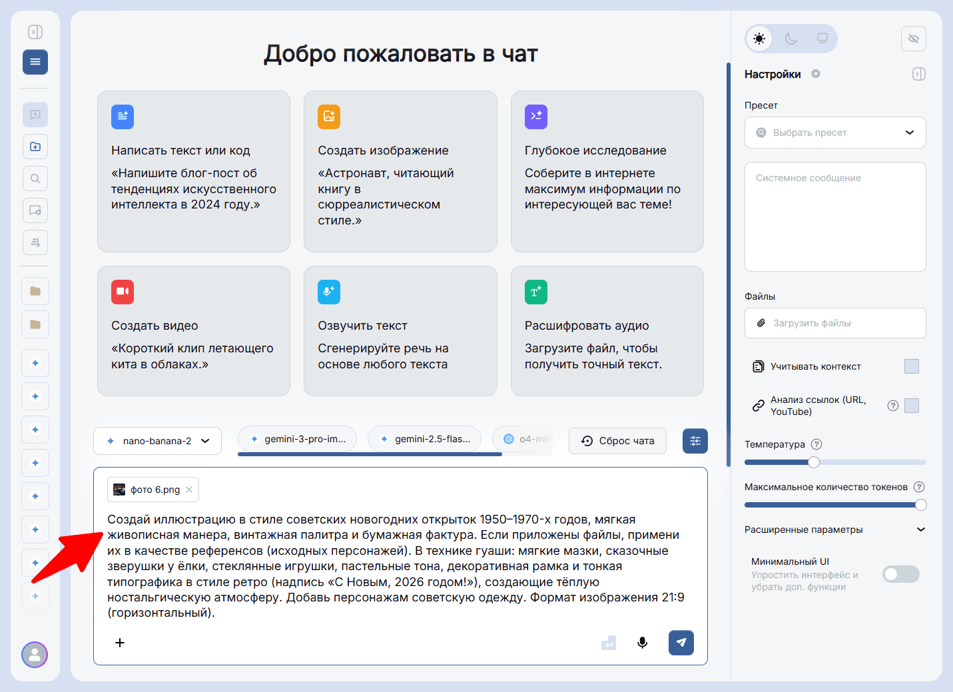Click the crossed-out eye icon in the top right
This screenshot has height=692, width=953.
pos(913,39)
